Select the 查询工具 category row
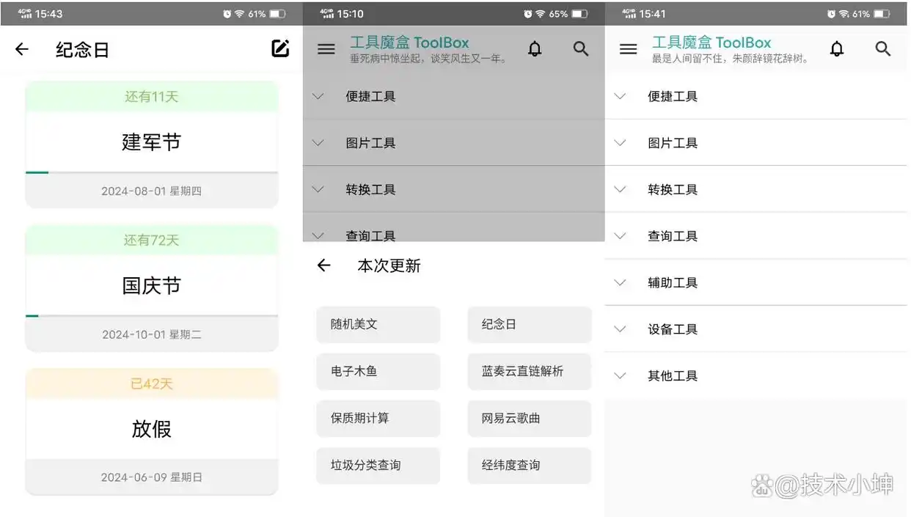Screen dimensions: 911x517 pyautogui.click(x=673, y=235)
